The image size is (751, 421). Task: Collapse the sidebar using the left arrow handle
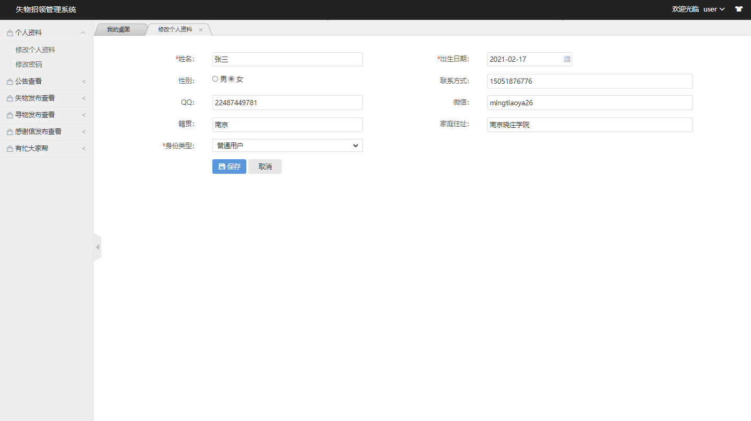97,247
